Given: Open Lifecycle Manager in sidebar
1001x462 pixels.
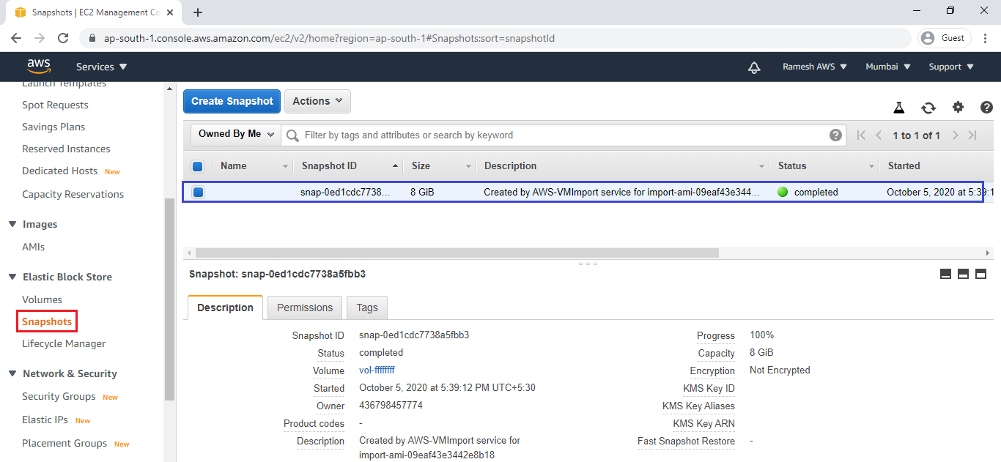Looking at the screenshot, I should [x=64, y=343].
